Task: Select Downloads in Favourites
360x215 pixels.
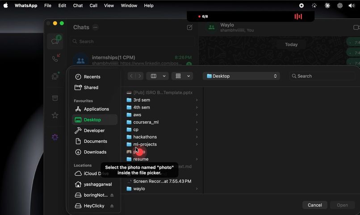Action: [95, 152]
